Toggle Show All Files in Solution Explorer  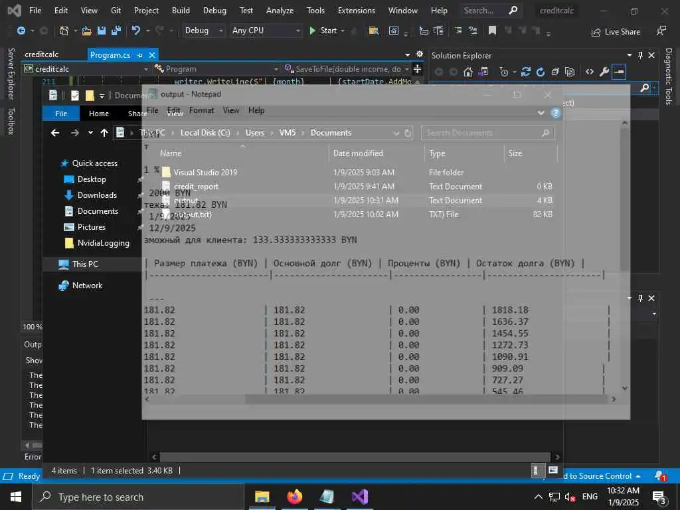click(569, 72)
